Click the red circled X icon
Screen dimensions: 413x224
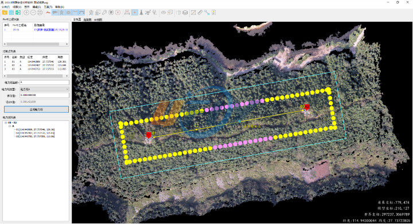pyautogui.click(x=118, y=13)
